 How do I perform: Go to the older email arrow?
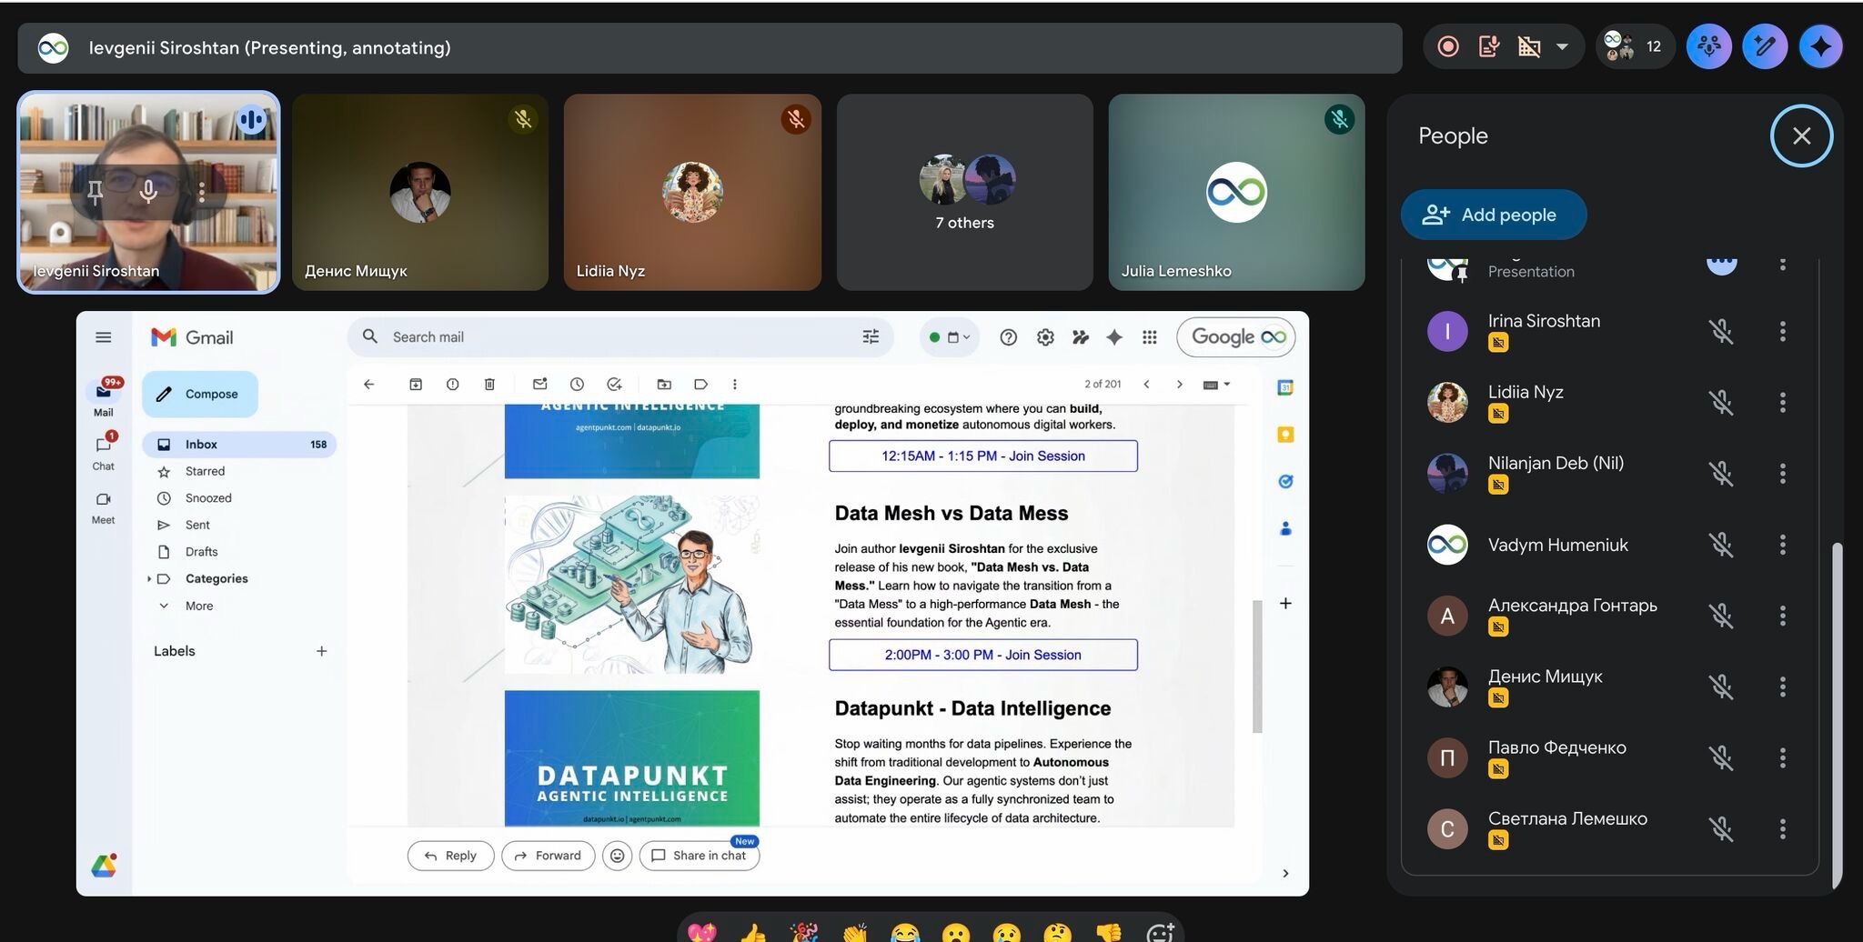coord(1180,385)
